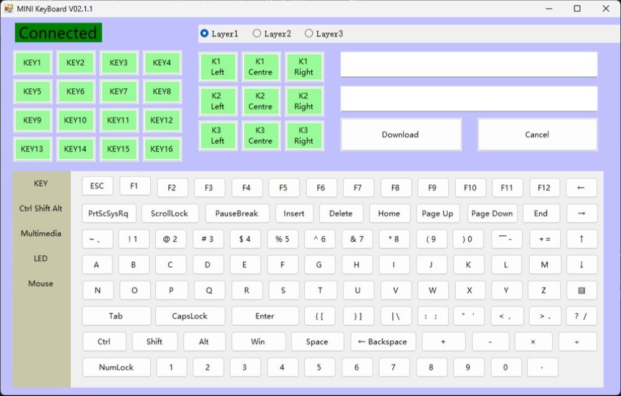Click the Cancel button
621x396 pixels.
coord(537,134)
